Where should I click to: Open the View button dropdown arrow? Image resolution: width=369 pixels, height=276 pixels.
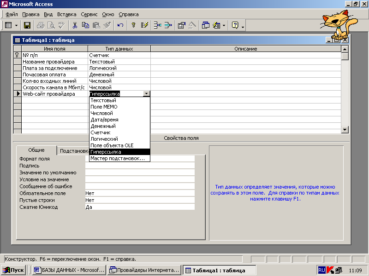point(16,25)
